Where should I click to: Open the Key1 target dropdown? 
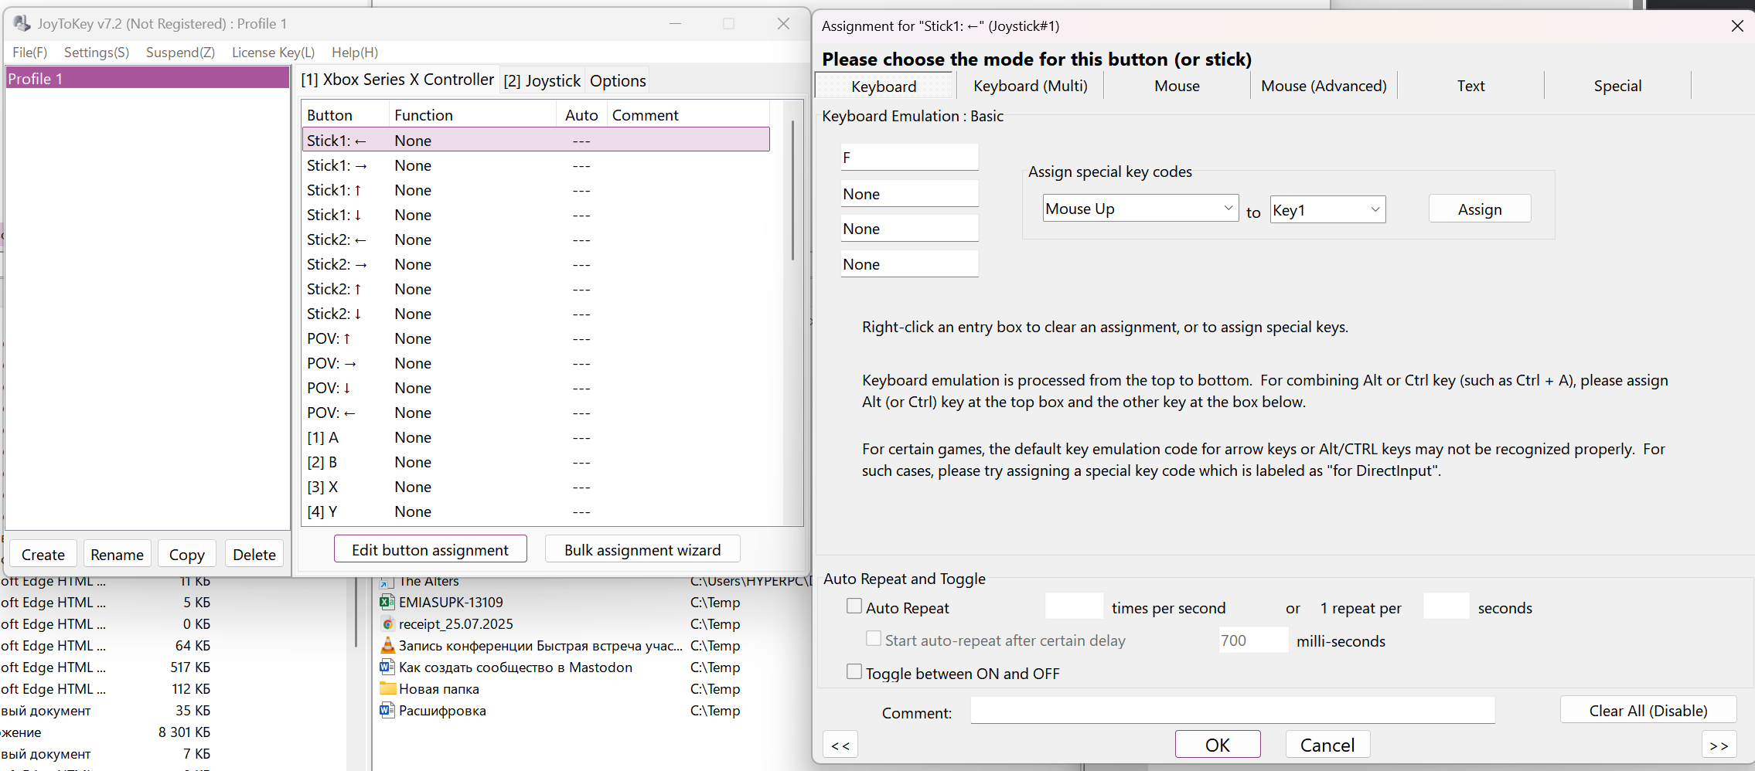click(1327, 209)
